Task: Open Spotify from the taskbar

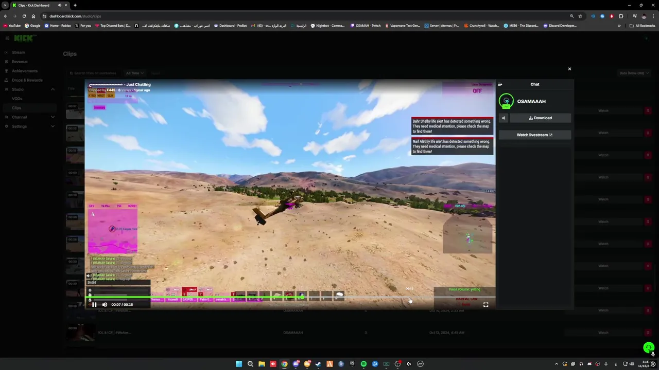Action: [x=363, y=364]
